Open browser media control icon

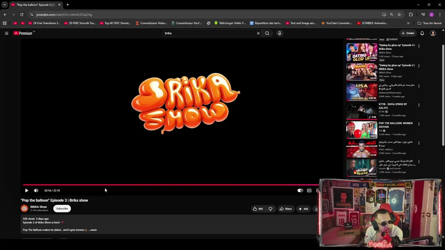click(423, 15)
